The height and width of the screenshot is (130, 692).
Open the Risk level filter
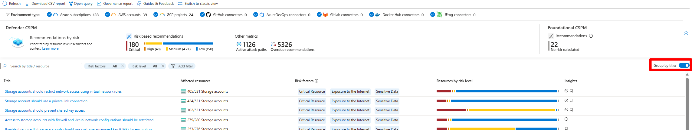point(144,66)
